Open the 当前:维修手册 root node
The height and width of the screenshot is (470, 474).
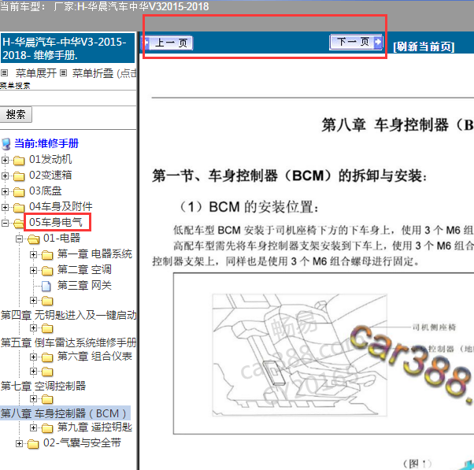(46, 143)
